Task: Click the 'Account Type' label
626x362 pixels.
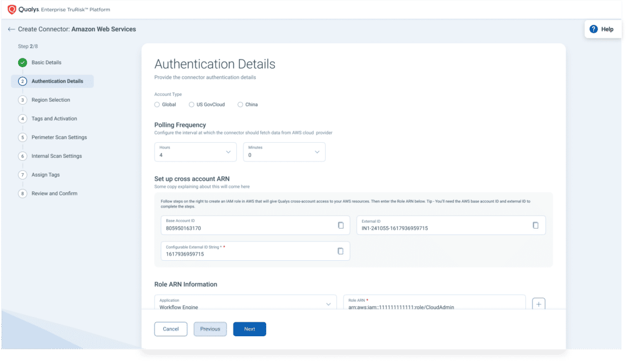Action: [x=168, y=94]
